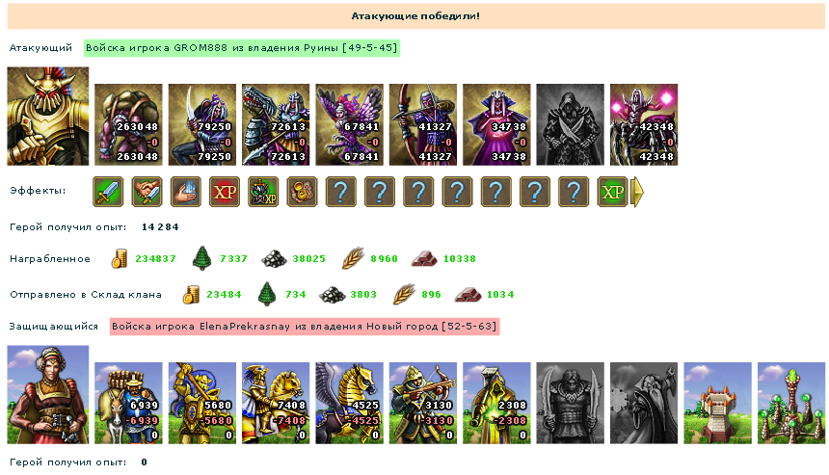
Task: Click the defender heroine portrait
Action: 48,395
